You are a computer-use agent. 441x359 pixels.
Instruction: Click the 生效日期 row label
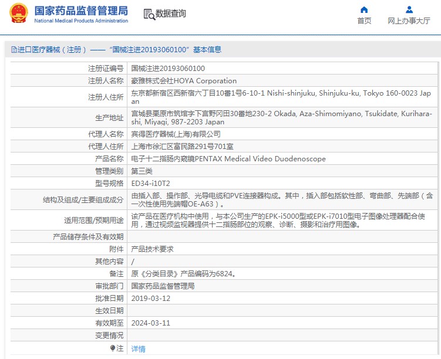[x=109, y=311]
